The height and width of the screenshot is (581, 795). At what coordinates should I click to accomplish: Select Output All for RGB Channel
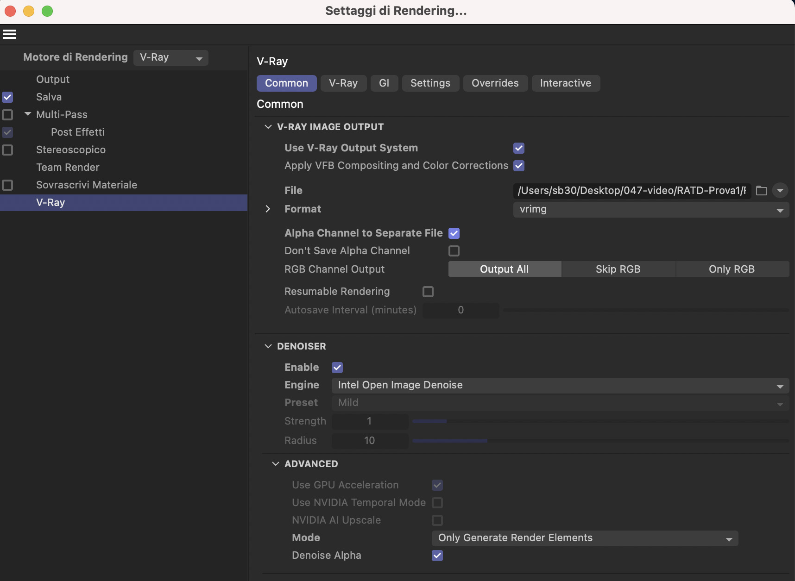click(505, 269)
